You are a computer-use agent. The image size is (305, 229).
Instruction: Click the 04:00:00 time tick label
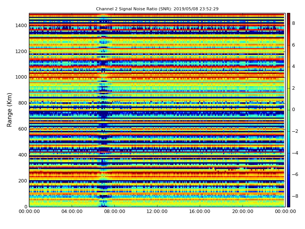[x=72, y=211]
